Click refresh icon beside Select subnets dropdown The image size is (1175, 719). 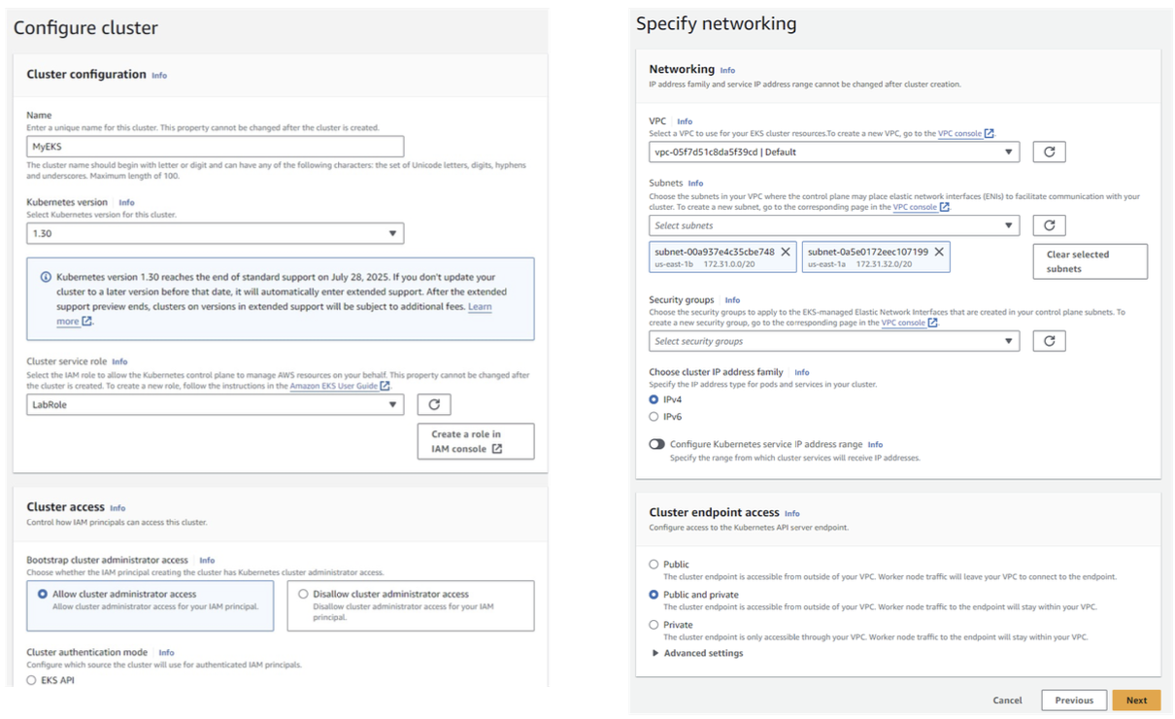[1049, 225]
